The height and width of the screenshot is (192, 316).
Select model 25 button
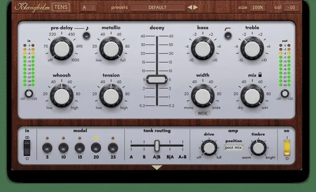(113, 148)
